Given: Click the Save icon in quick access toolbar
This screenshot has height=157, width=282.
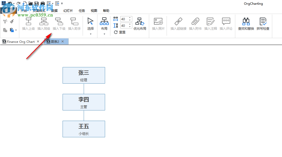Looking at the screenshot, I should click(x=36, y=3).
